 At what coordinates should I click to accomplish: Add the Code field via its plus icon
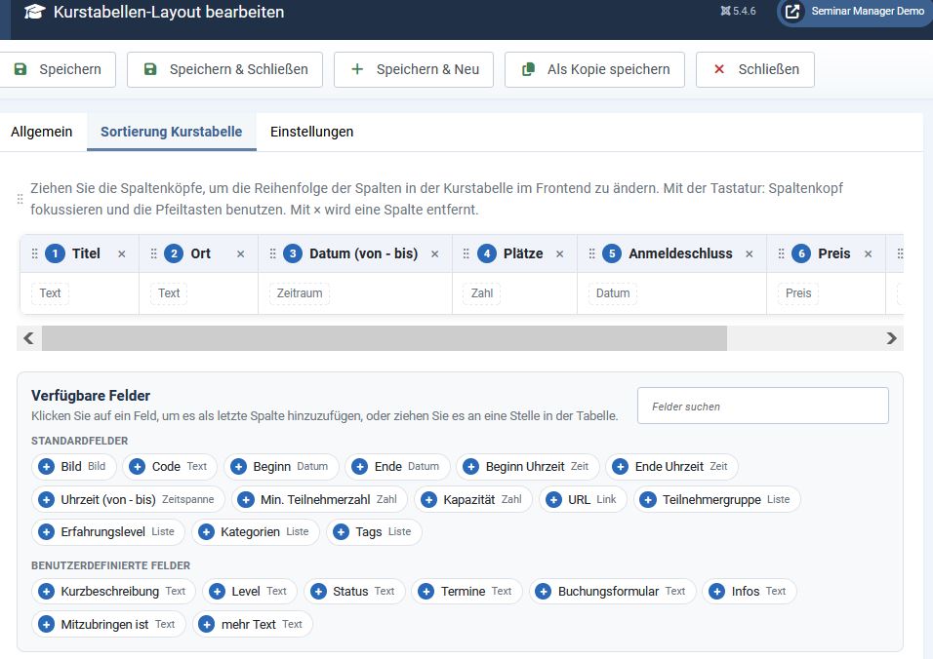pyautogui.click(x=137, y=467)
